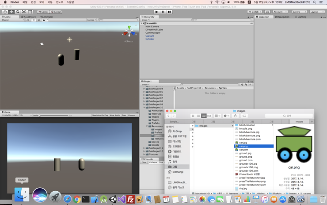327x205 pixels.
Task: Open the Finder 편집 menu
Action: pos(34,2)
